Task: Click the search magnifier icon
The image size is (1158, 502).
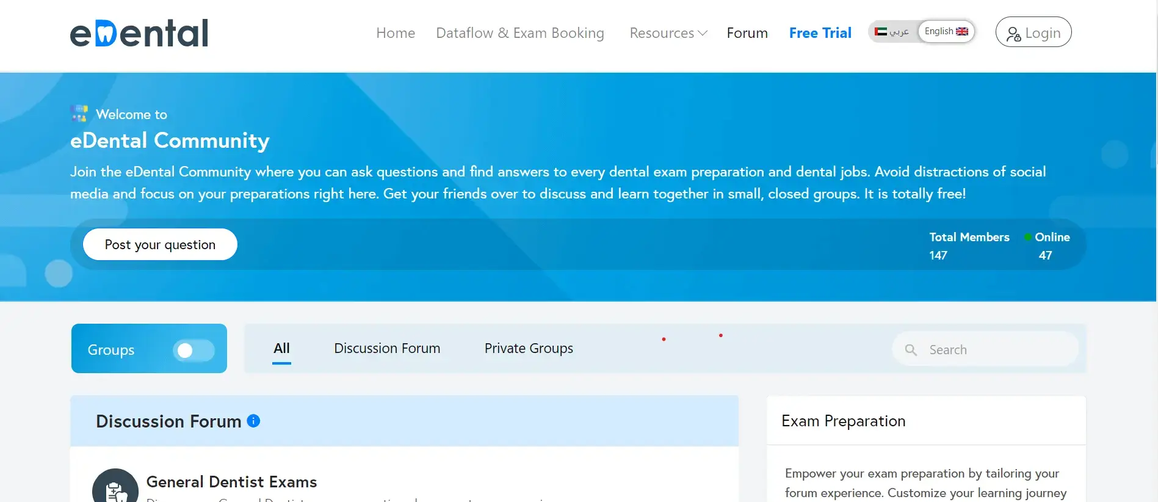Action: click(x=911, y=350)
